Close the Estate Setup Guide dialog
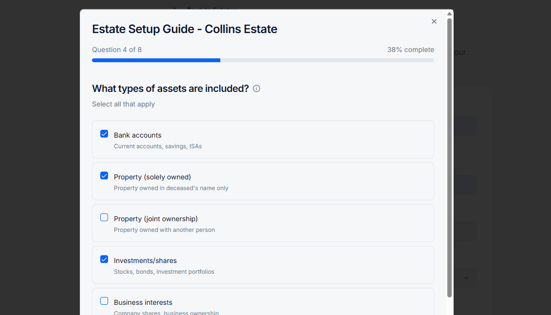The image size is (551, 315). [434, 21]
